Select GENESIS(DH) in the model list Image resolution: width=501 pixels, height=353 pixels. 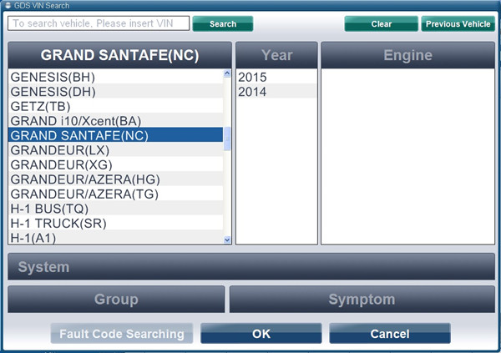click(x=116, y=92)
